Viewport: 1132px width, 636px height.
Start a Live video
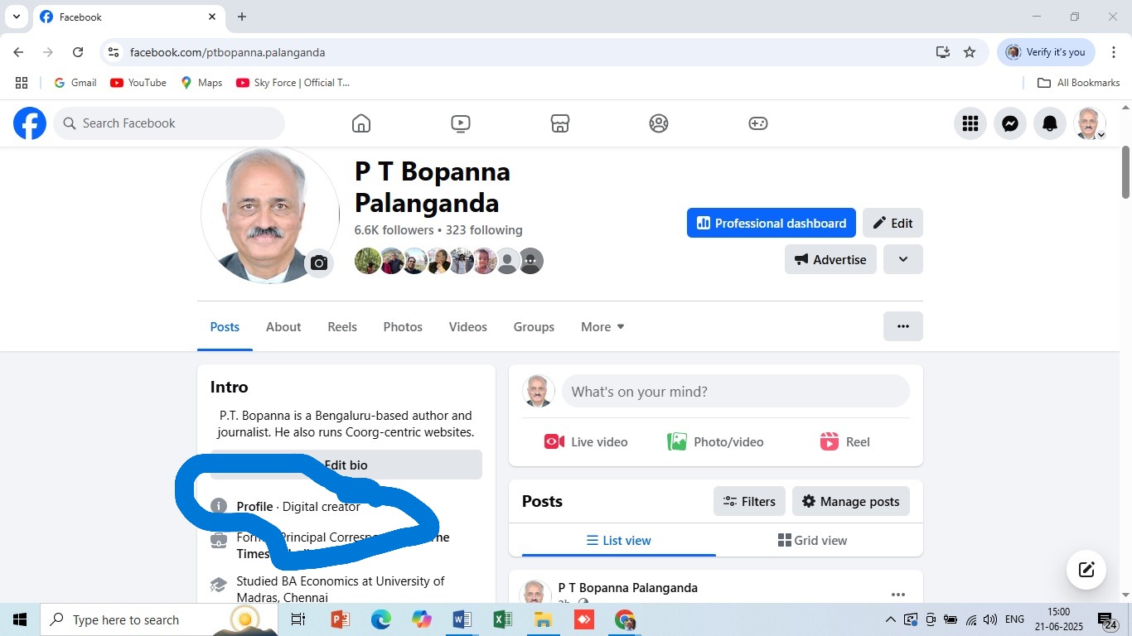pyautogui.click(x=586, y=442)
